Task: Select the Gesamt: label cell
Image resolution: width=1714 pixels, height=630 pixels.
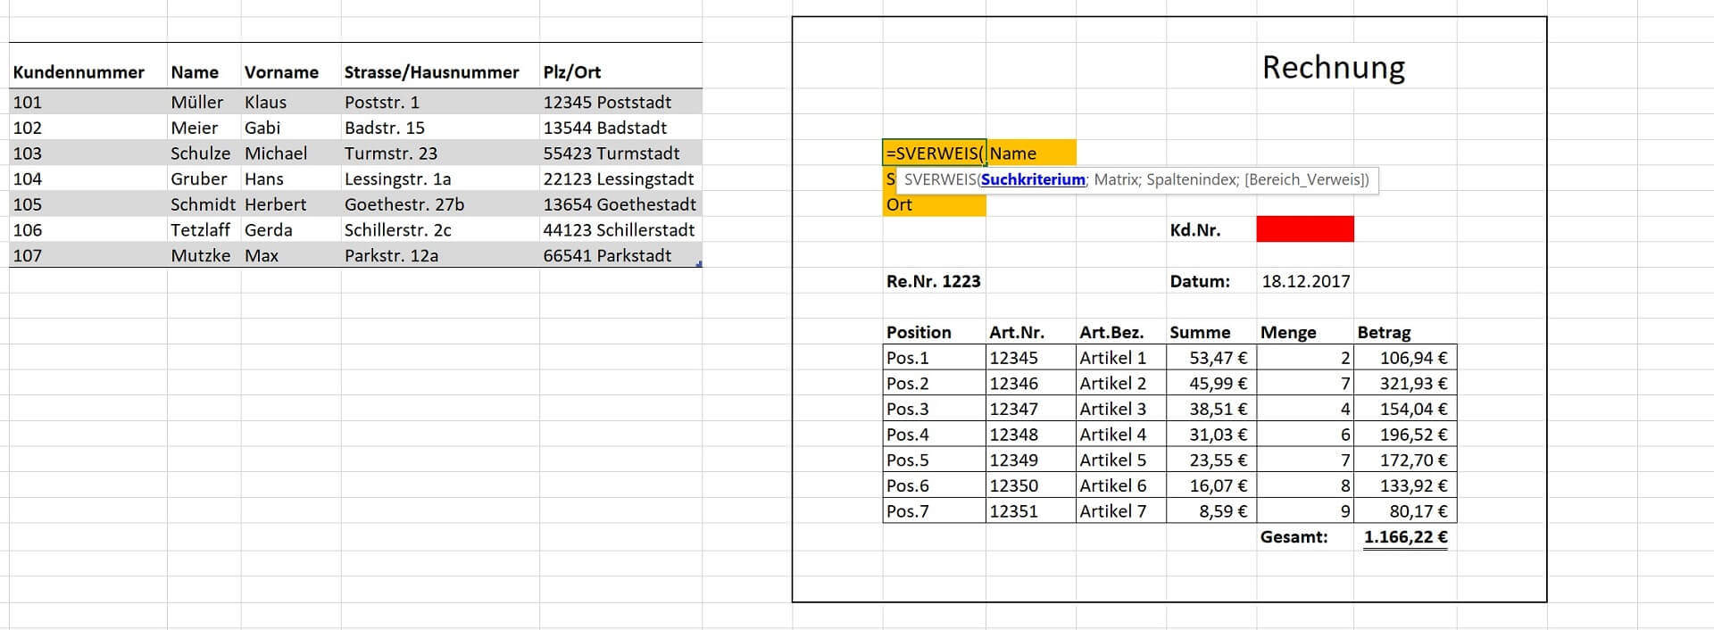Action: [x=1304, y=537]
